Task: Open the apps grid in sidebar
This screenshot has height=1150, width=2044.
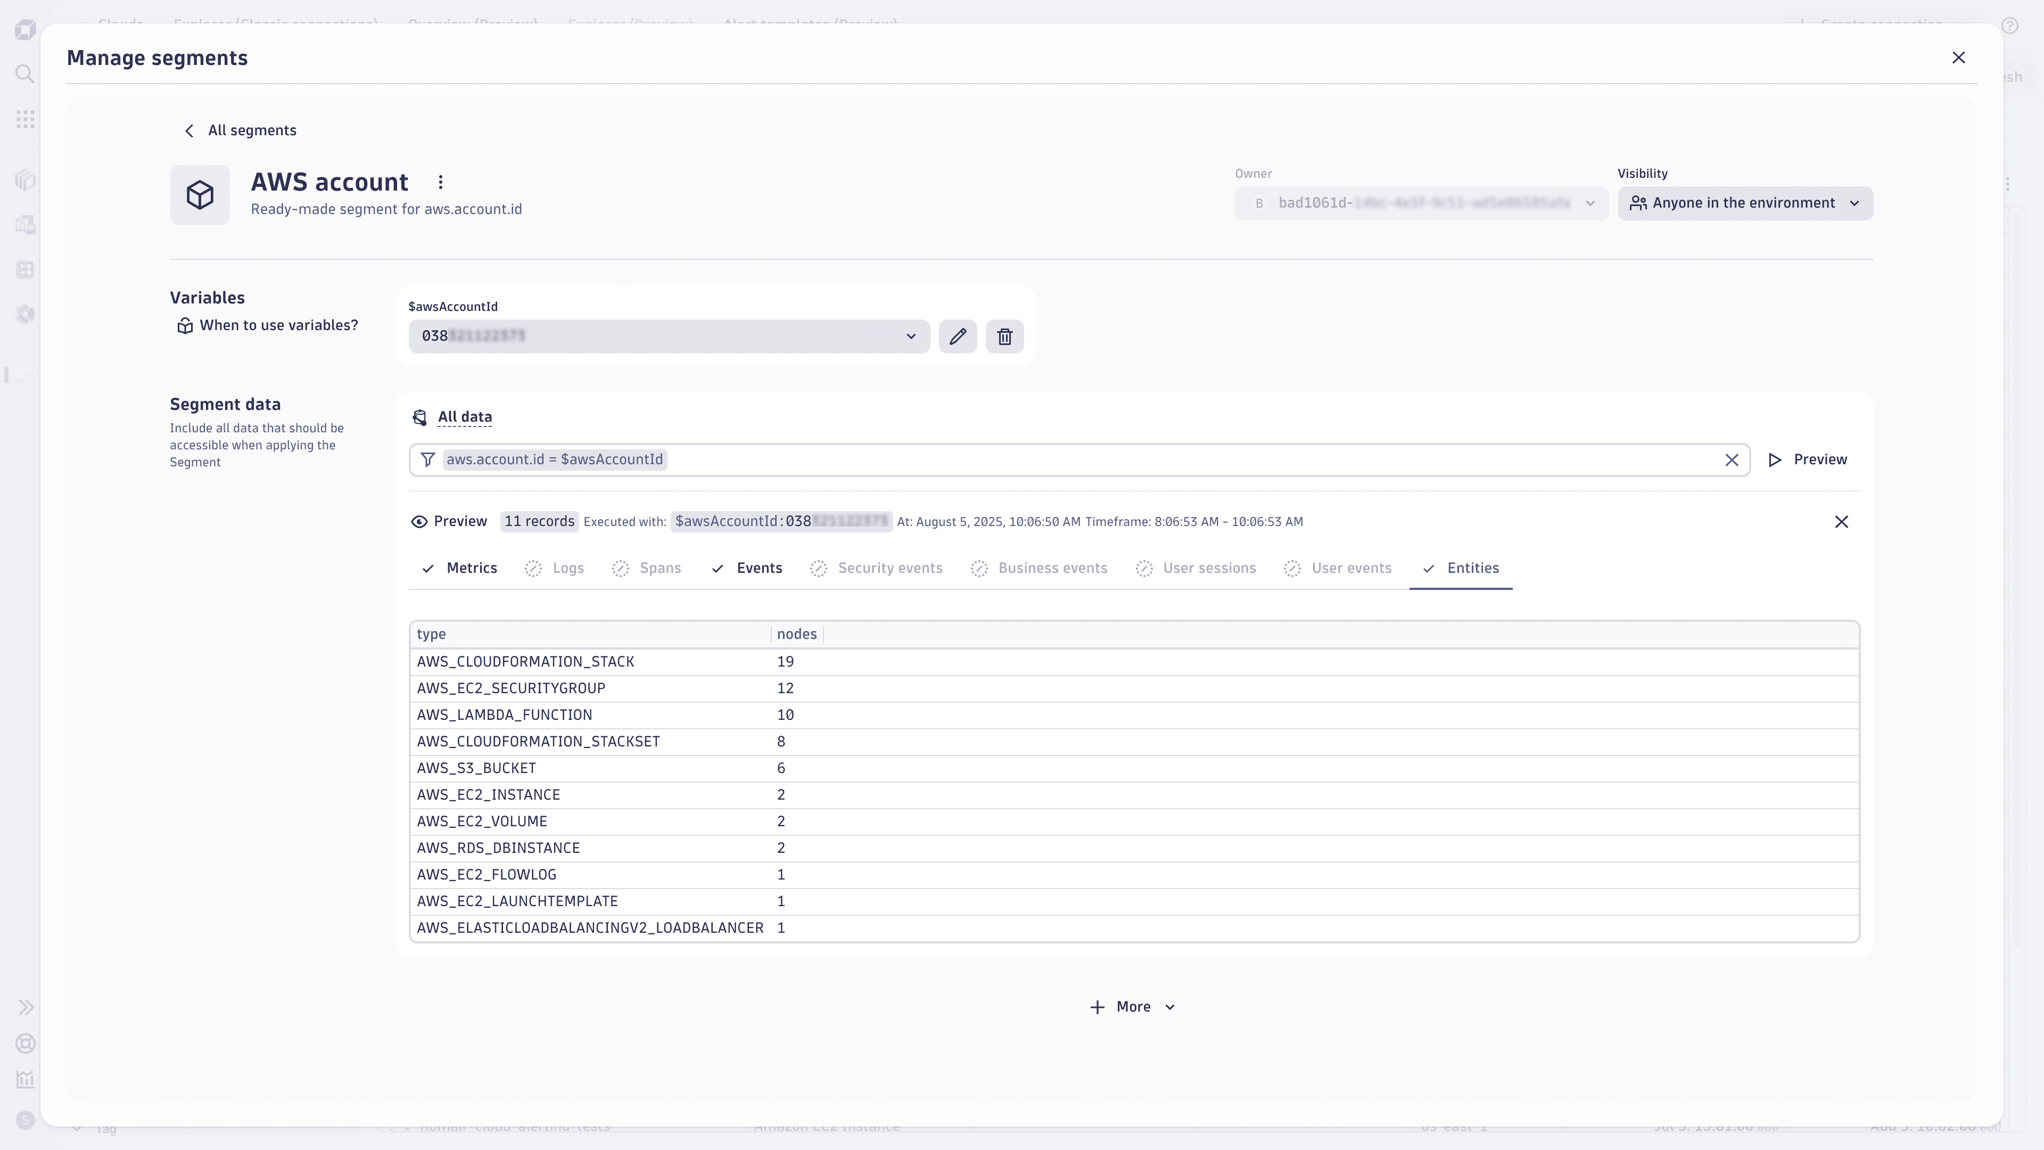Action: coord(26,120)
